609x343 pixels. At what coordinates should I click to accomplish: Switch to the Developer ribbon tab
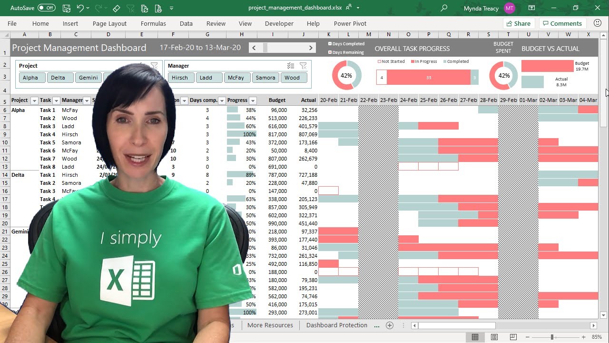pos(279,23)
